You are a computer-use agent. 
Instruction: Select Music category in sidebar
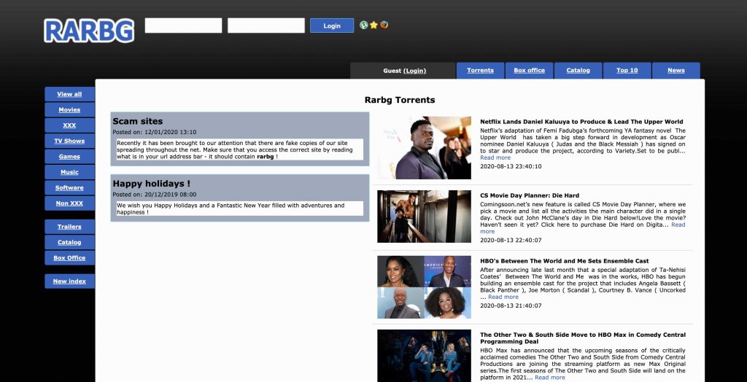tap(69, 173)
